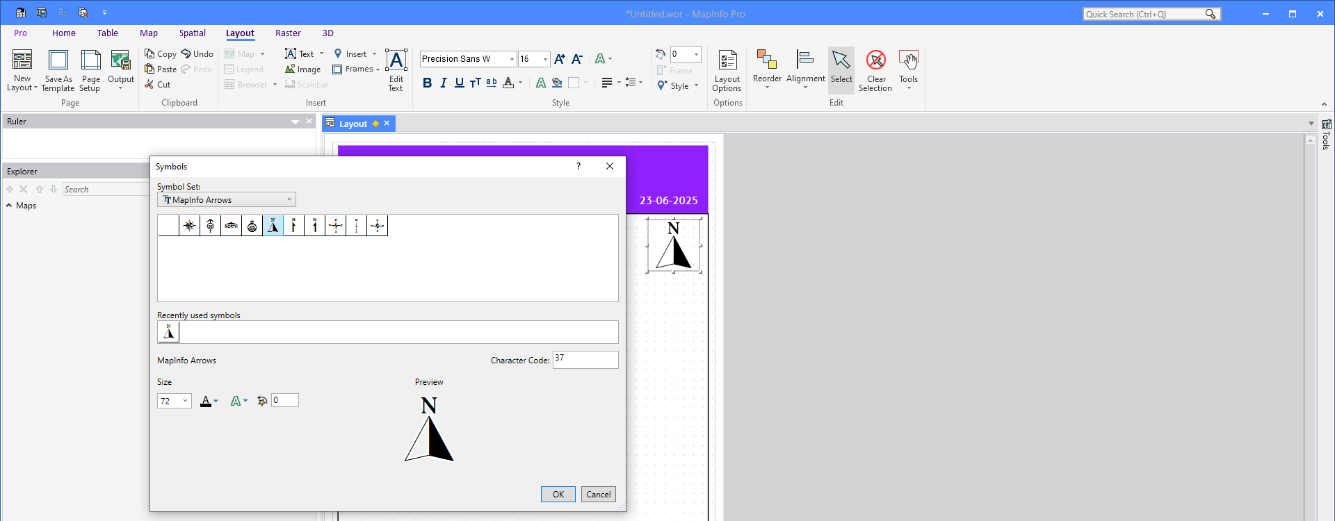
Task: Open the 3D ribbon tab
Action: coord(328,33)
